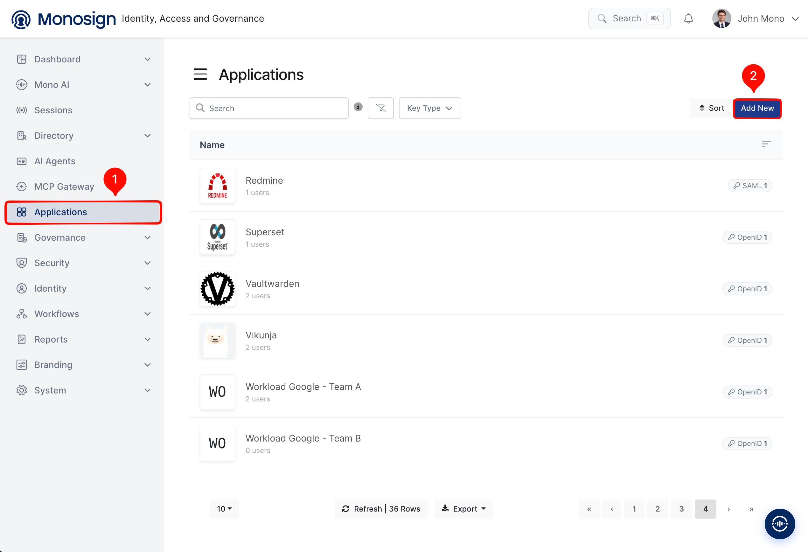Open the Key Type filter dropdown
The image size is (808, 552).
click(430, 108)
